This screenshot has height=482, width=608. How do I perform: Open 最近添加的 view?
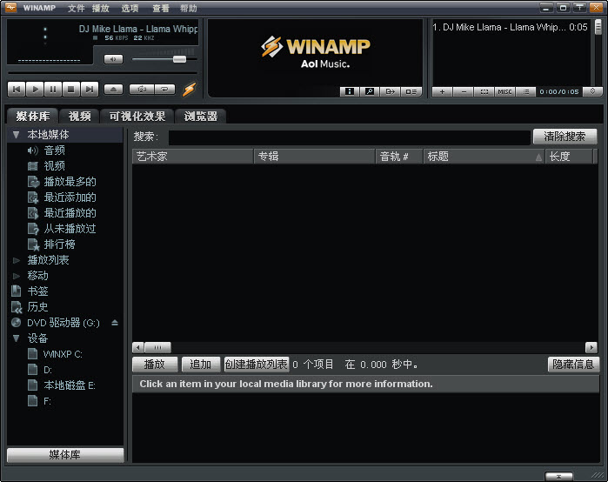coord(70,197)
